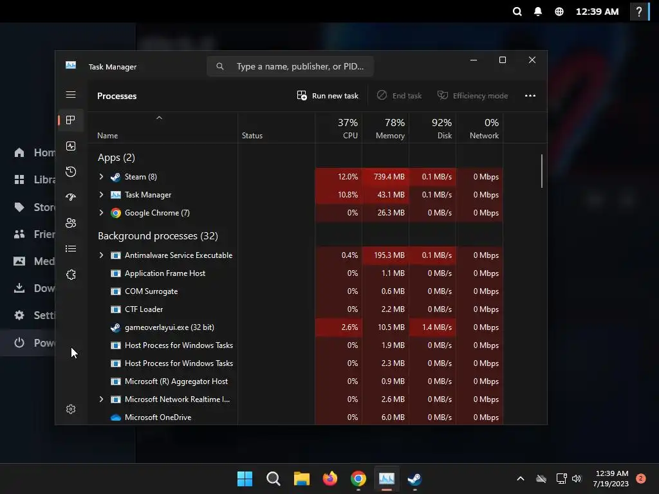Expand the Steam (8) process group

point(101,176)
